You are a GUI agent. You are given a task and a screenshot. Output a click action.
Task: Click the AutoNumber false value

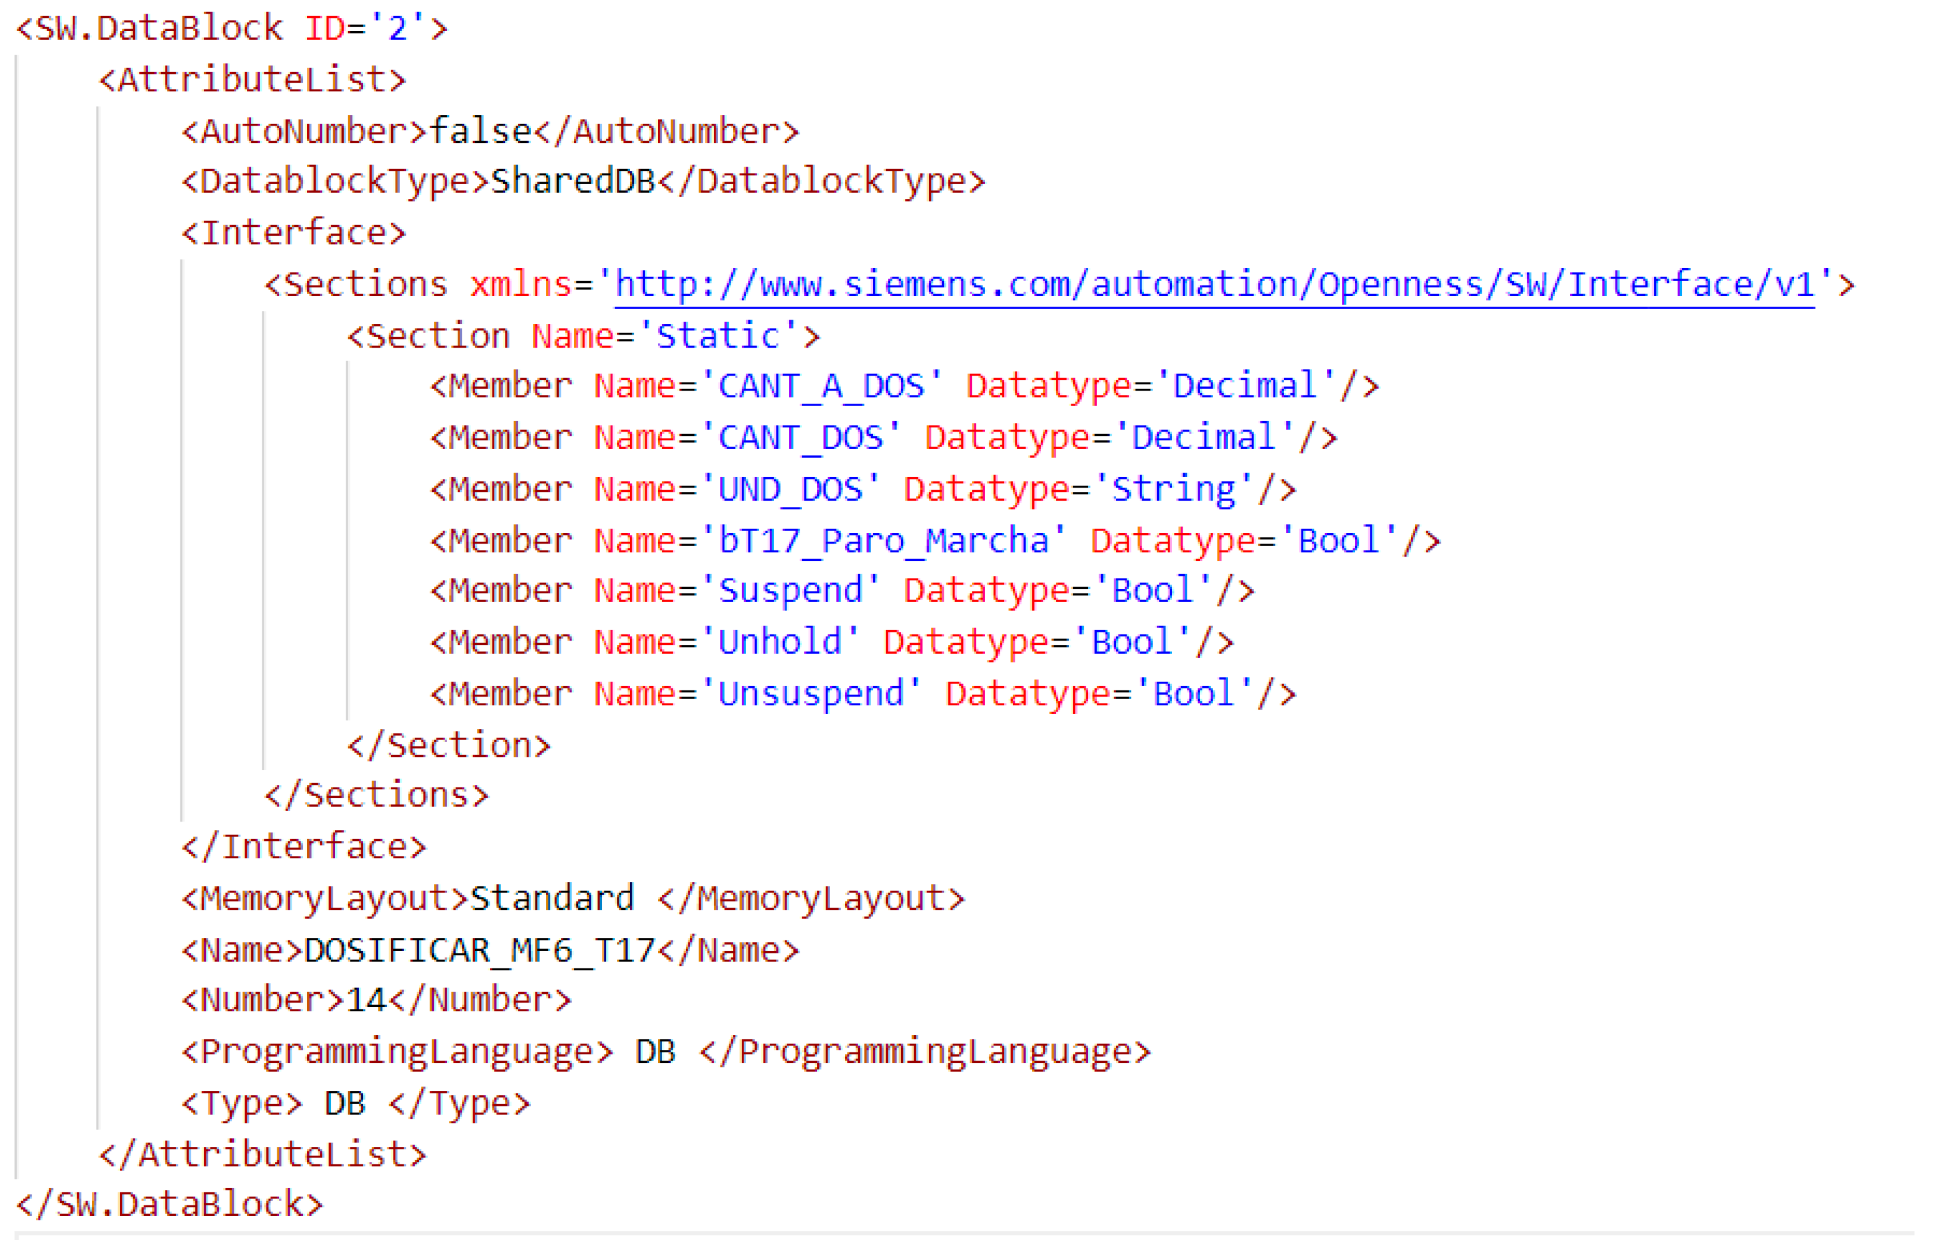(479, 132)
